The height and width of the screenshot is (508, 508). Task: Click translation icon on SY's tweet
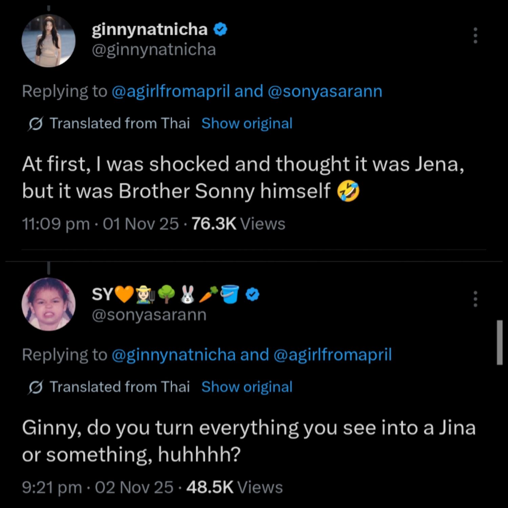pyautogui.click(x=35, y=387)
